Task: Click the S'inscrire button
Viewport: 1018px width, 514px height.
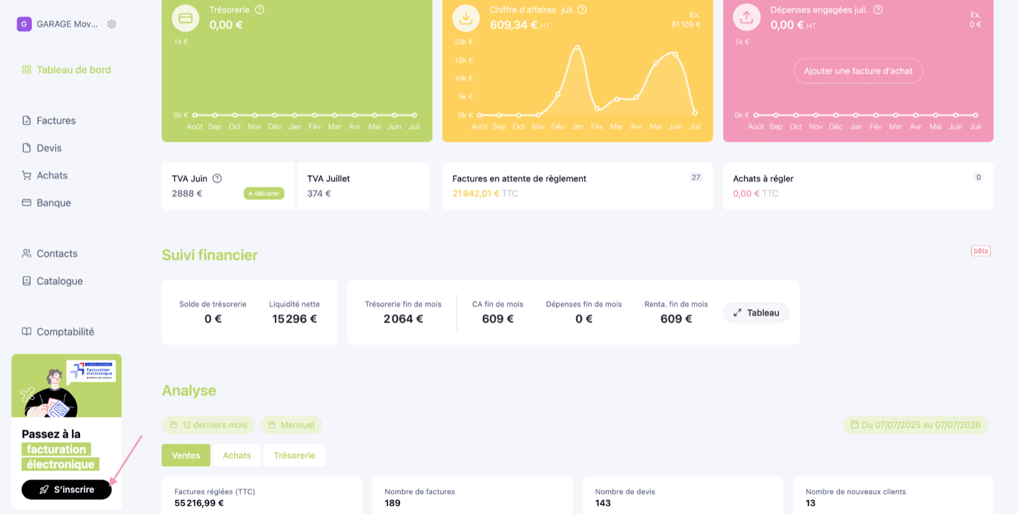Action: click(x=67, y=489)
